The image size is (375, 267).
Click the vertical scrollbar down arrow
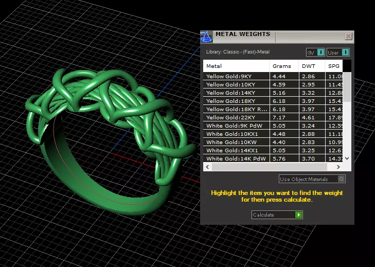pos(347,158)
